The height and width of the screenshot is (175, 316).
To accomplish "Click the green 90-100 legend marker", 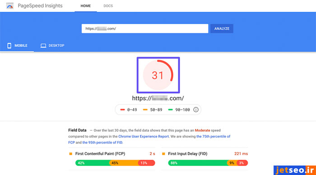I will click(x=170, y=110).
